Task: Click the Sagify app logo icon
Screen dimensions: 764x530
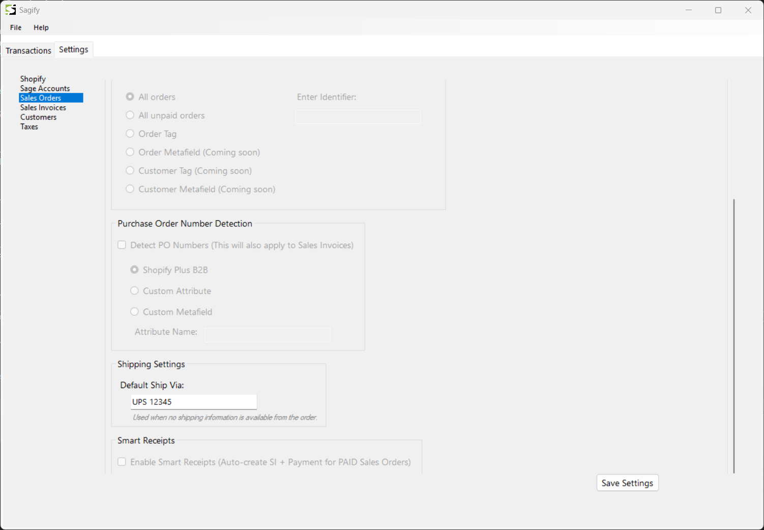Action: point(11,10)
